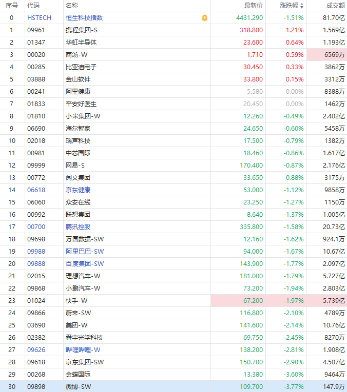This screenshot has height=392, width=347.
Task: Select the 小米集团-W row
Action: point(173,116)
